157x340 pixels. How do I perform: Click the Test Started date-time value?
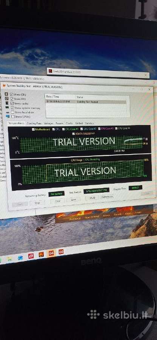[x=96, y=190]
